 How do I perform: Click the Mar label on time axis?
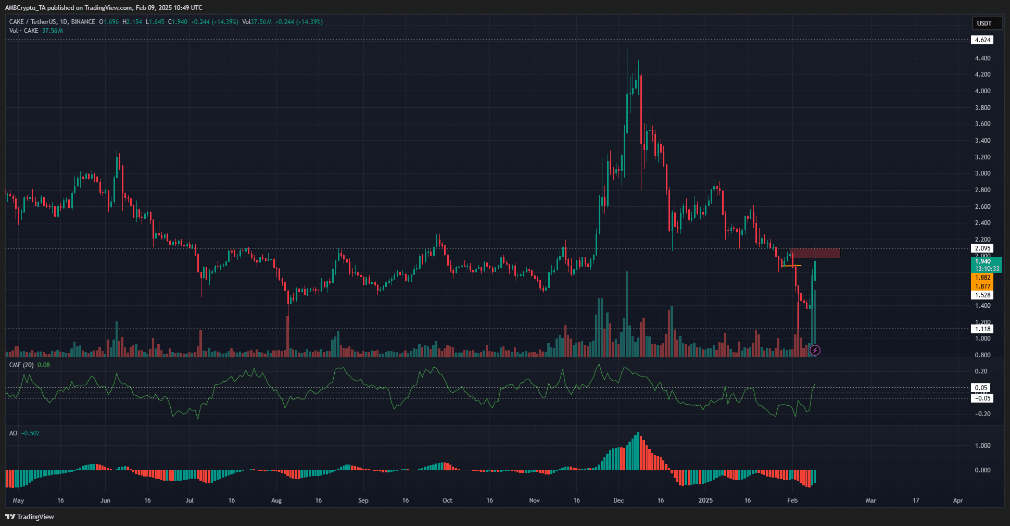[x=871, y=500]
